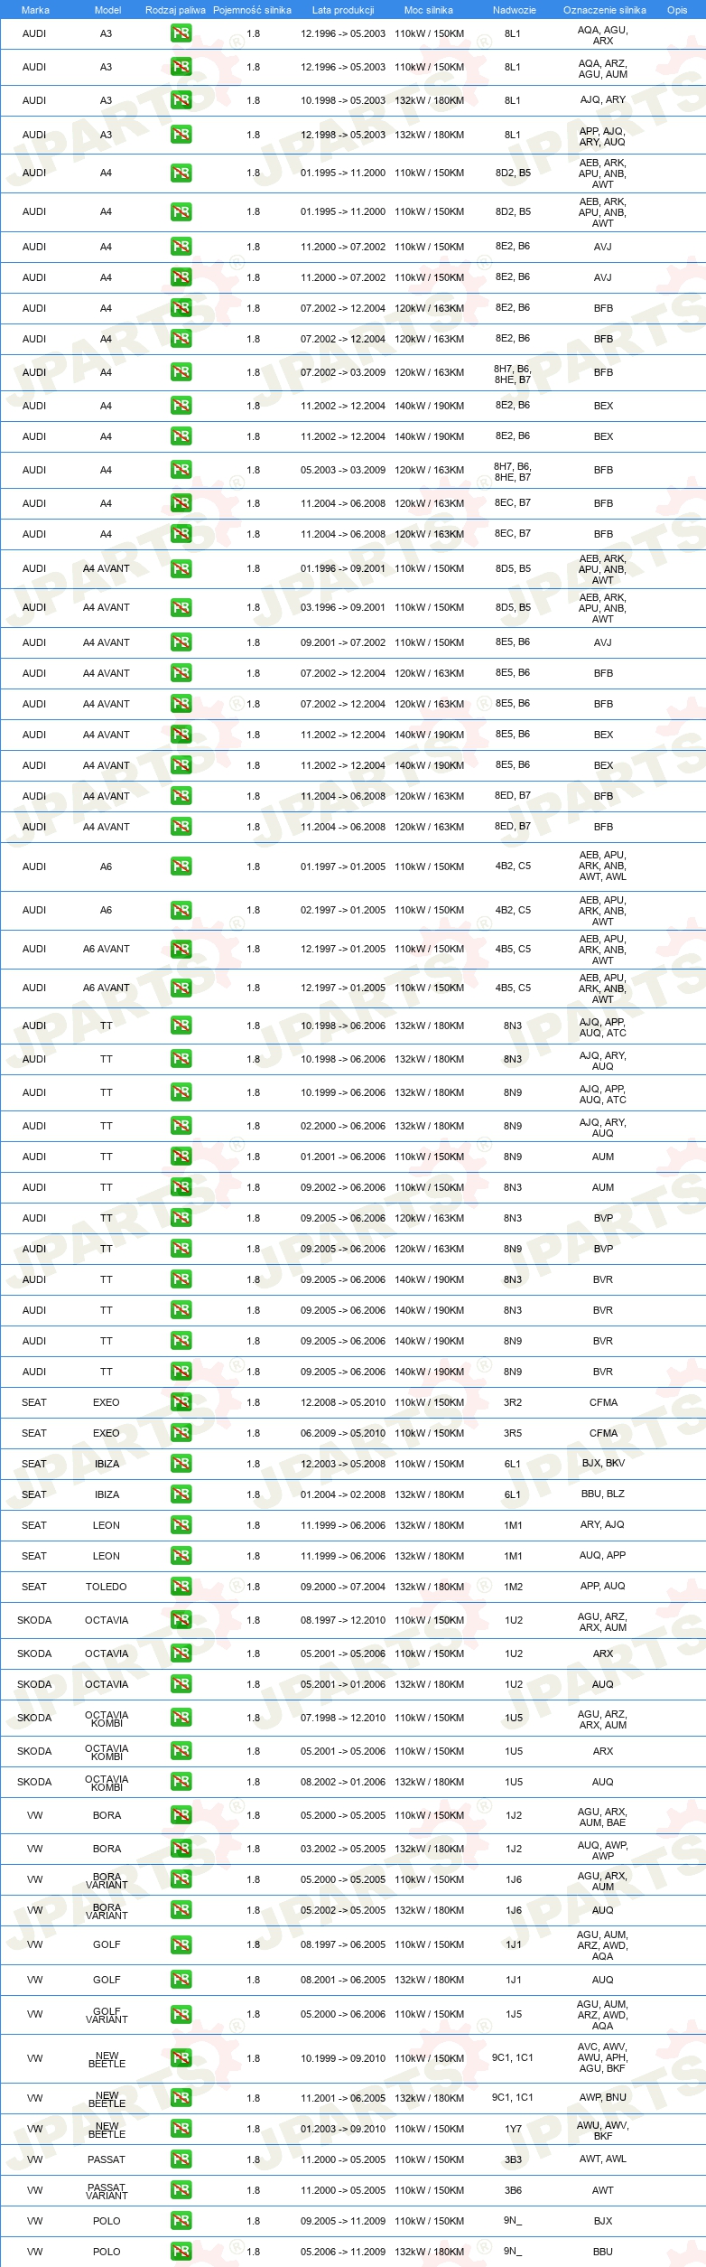The width and height of the screenshot is (706, 2267).
Task: Click the fuel icon in the AUDI A3 AJQ, ARY row
Action: [181, 101]
